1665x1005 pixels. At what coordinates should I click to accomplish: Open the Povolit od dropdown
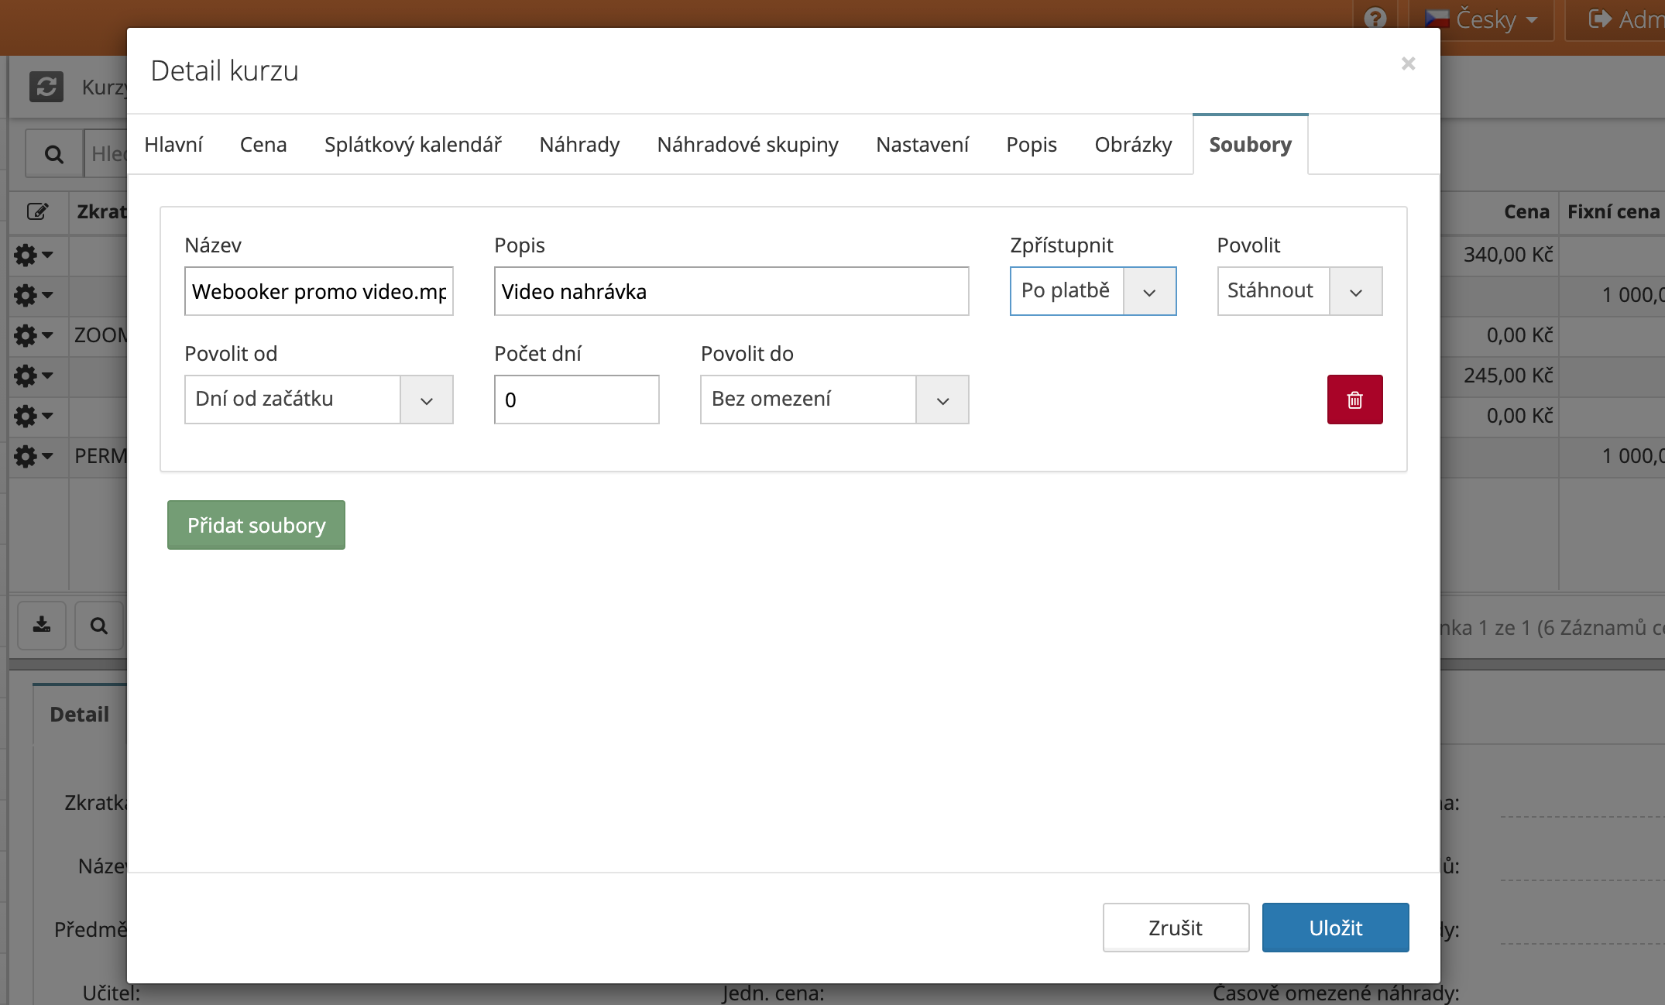pyautogui.click(x=318, y=400)
